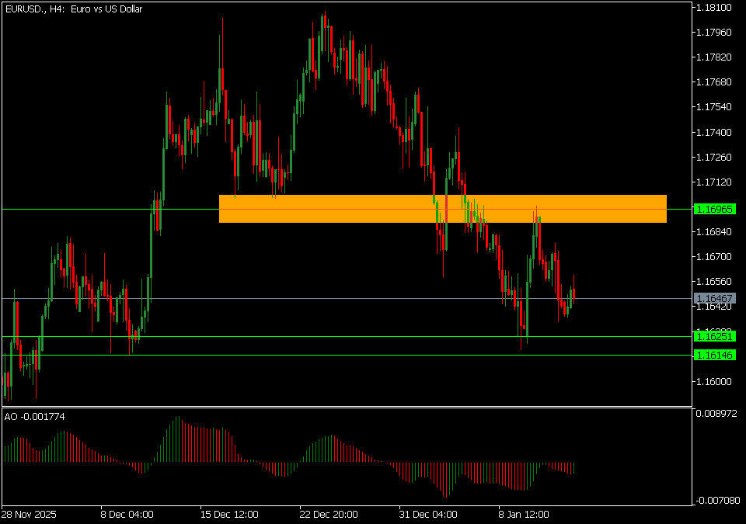Click the tallest green AO histogram bar

click(x=178, y=439)
